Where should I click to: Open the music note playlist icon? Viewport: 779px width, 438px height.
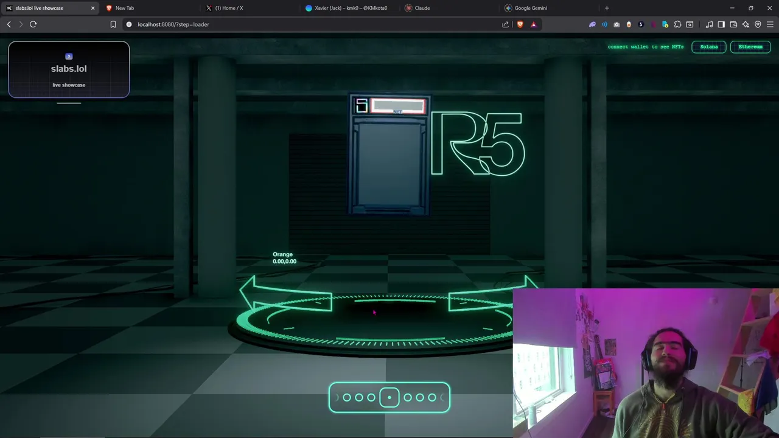[709, 24]
